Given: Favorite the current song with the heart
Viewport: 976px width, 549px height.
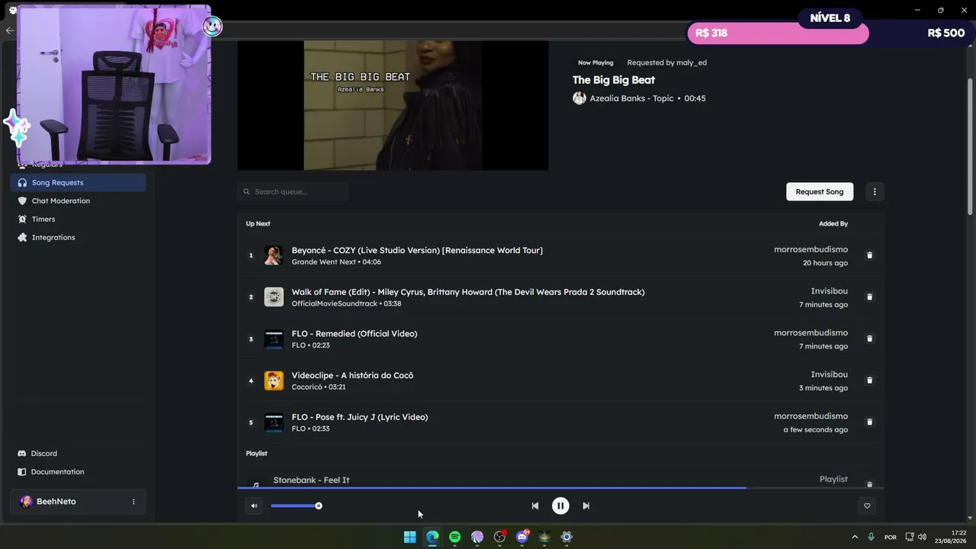Looking at the screenshot, I should [867, 506].
